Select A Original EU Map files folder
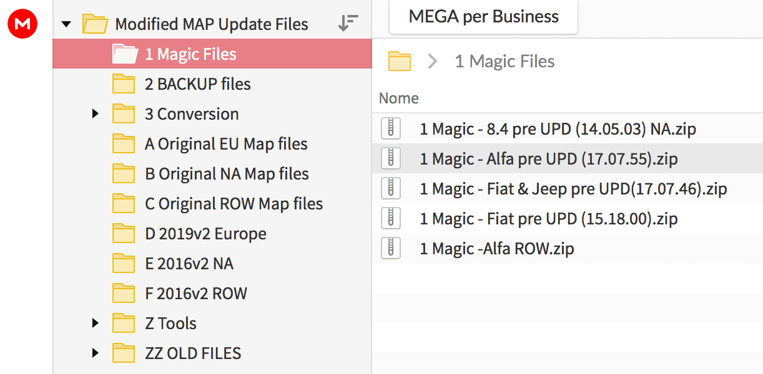This screenshot has height=374, width=763. point(226,144)
